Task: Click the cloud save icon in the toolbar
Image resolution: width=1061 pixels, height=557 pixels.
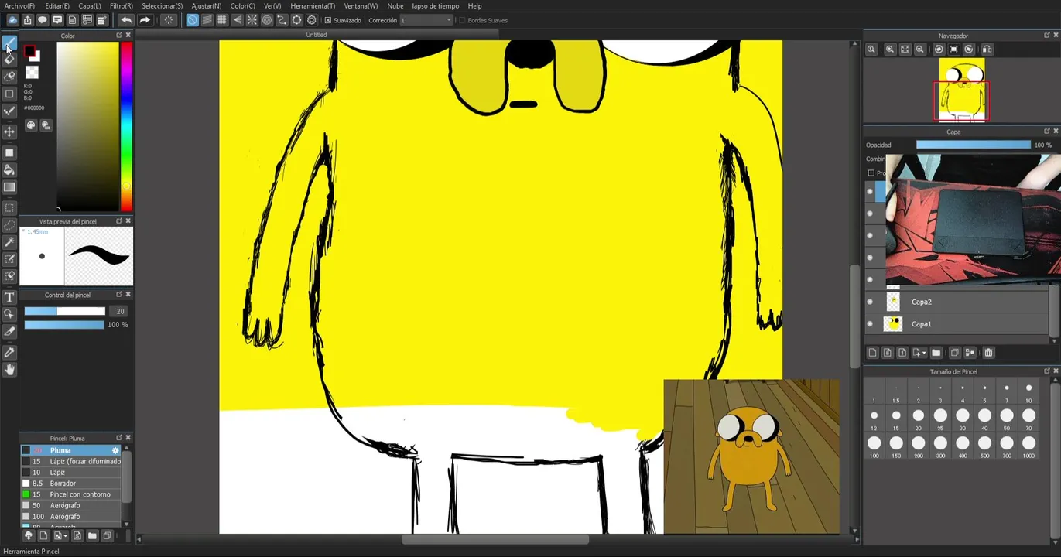Action: pyautogui.click(x=12, y=20)
